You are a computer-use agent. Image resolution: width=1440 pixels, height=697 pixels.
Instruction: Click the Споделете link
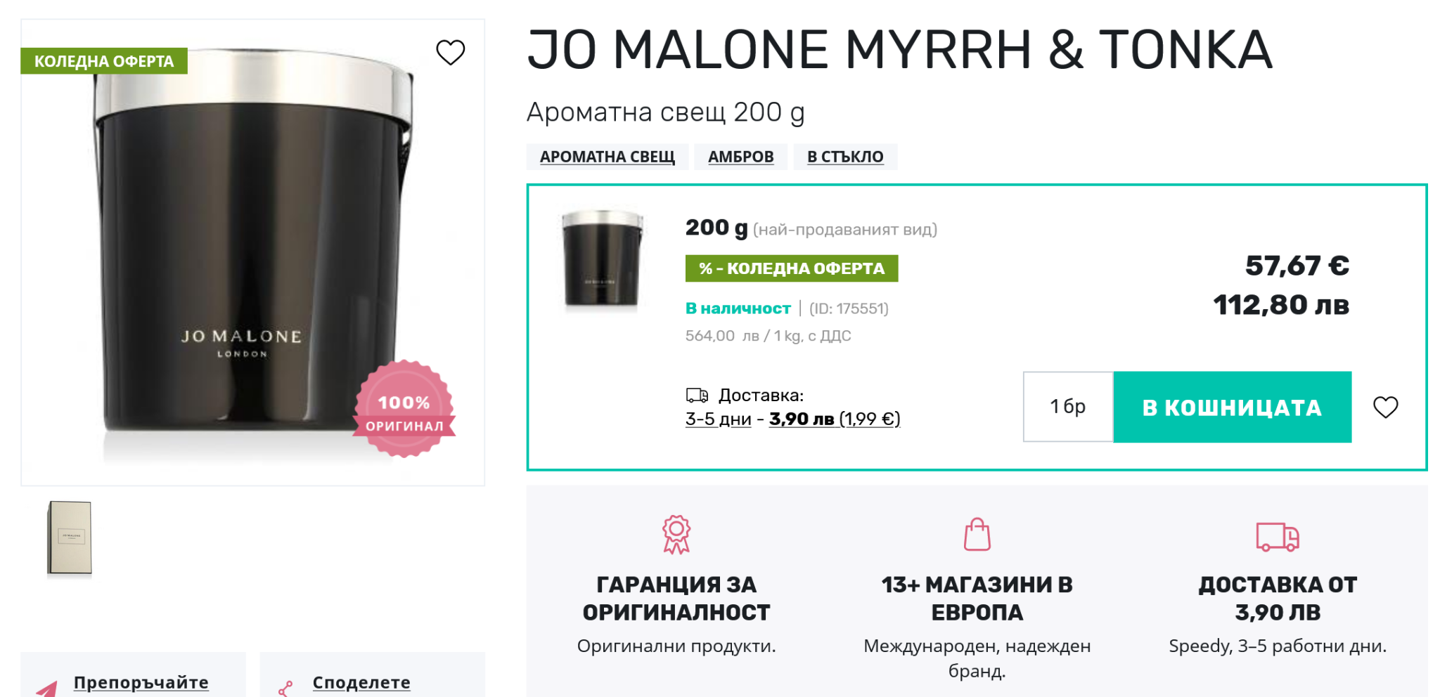[x=361, y=682]
